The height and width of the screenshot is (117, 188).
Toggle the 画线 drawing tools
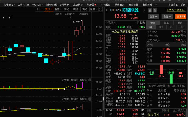coord(76,9)
